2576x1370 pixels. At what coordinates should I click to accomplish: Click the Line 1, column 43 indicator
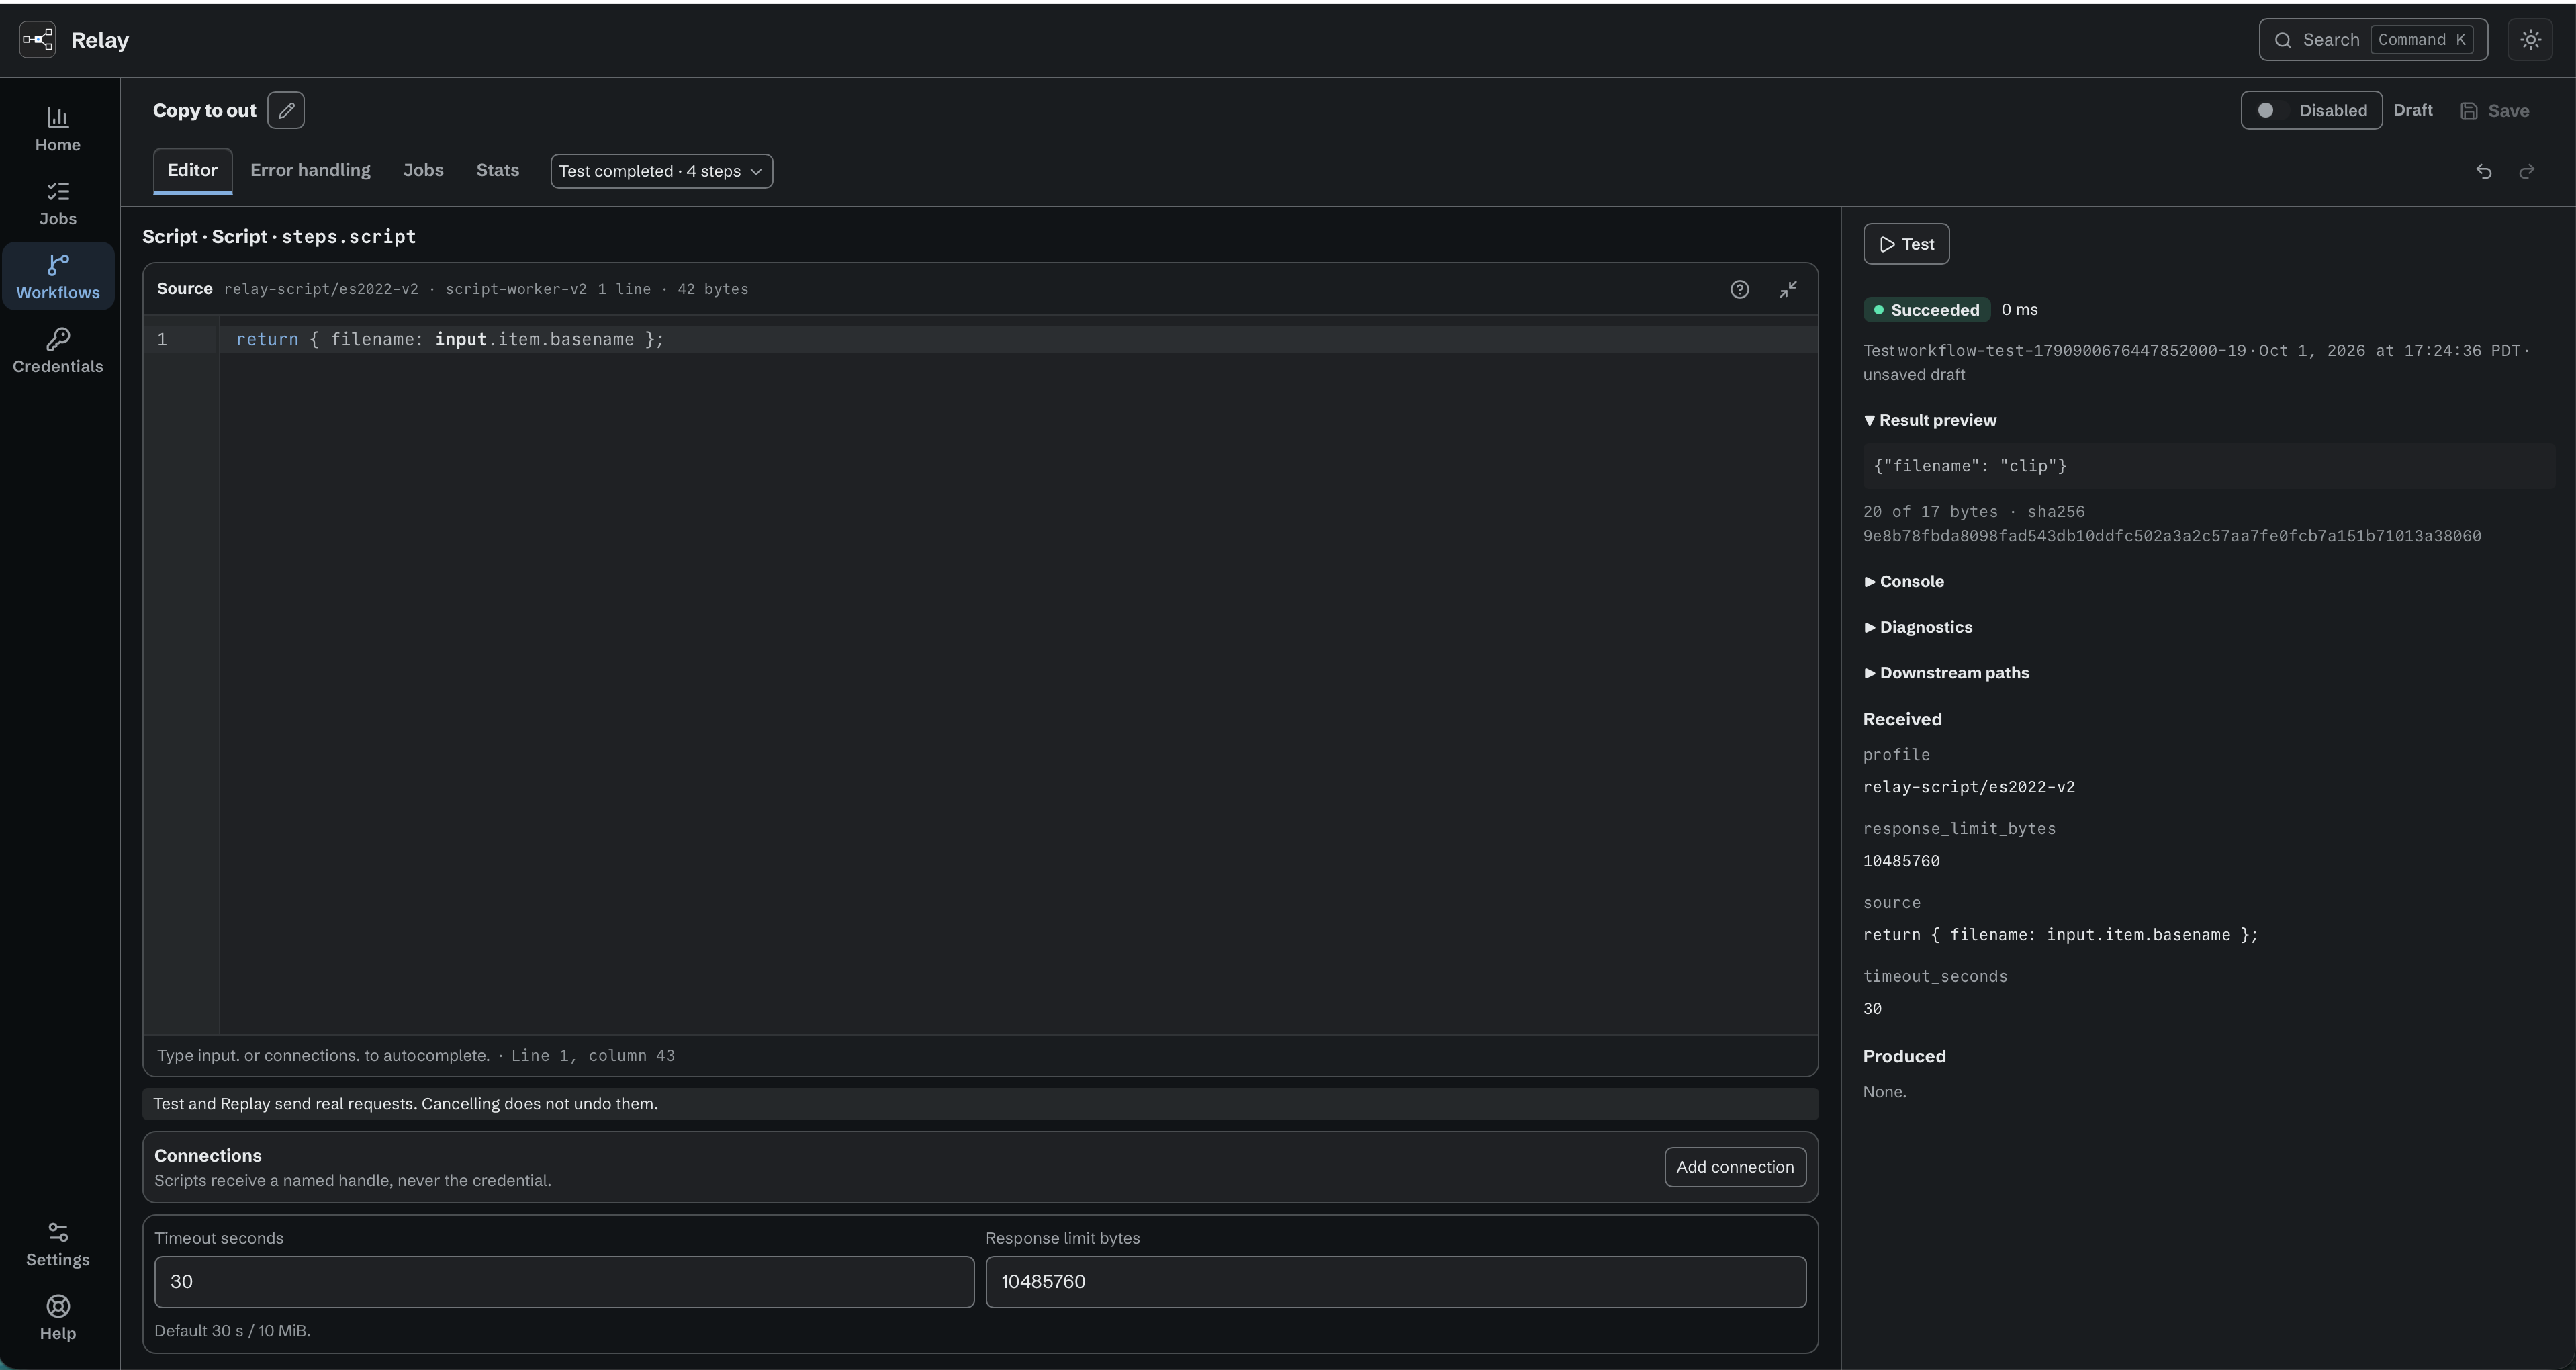pos(593,1056)
